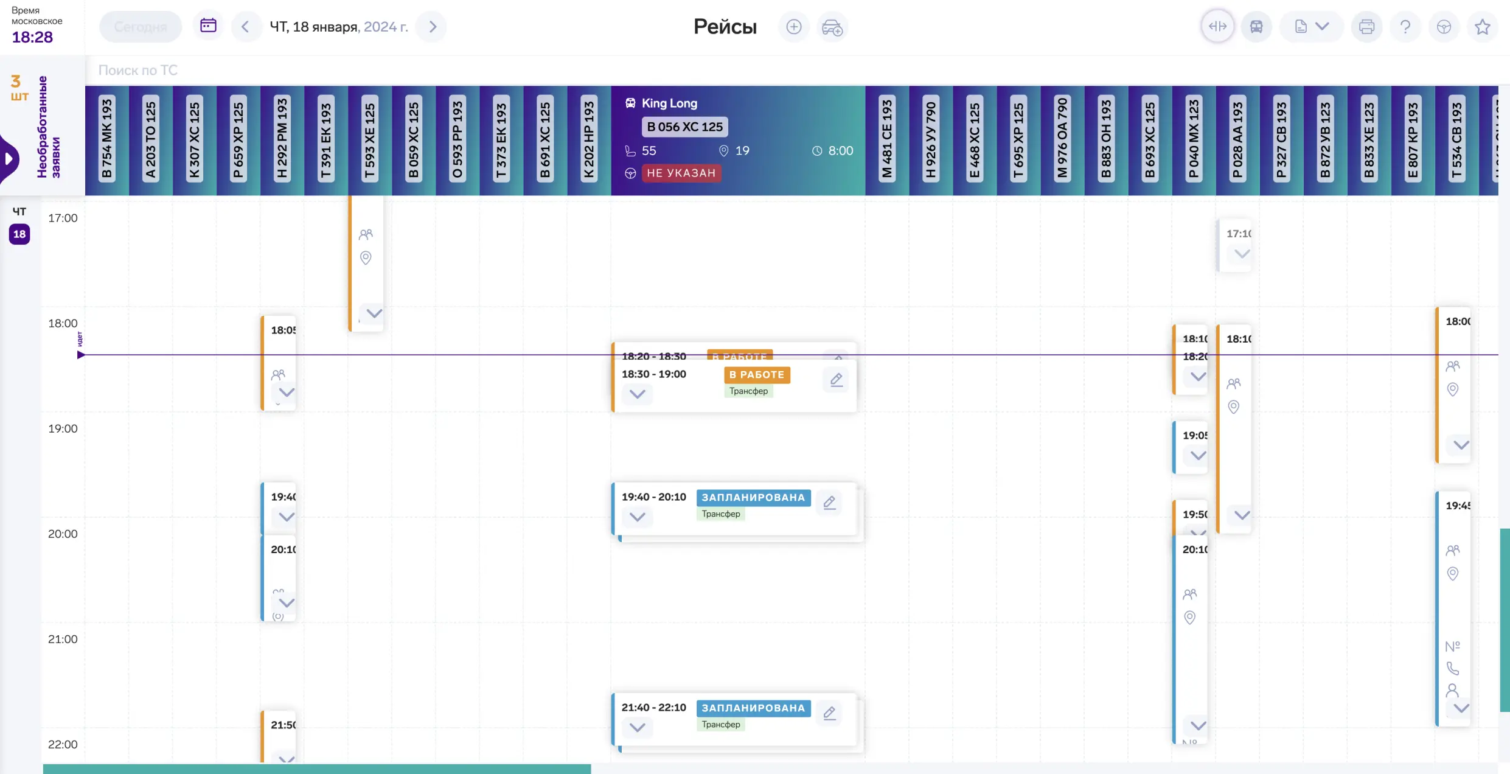Click phone icon in 19:45 trip card
1510x774 pixels.
click(x=1452, y=668)
